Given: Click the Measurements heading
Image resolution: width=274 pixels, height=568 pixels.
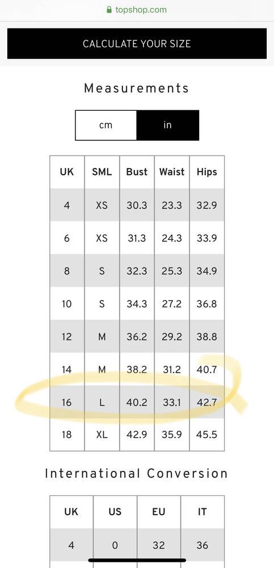Looking at the screenshot, I should tap(137, 88).
